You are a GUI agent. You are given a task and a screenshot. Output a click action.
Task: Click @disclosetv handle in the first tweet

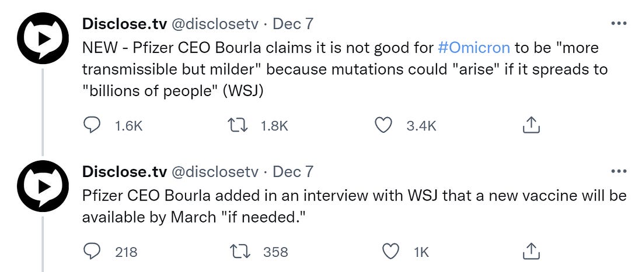click(x=214, y=24)
